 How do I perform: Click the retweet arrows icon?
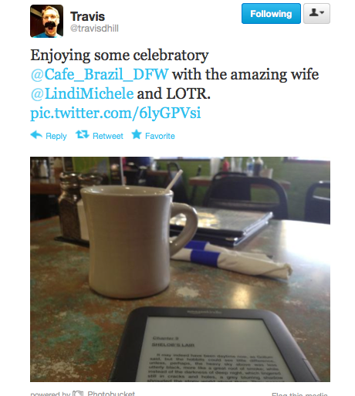83,134
